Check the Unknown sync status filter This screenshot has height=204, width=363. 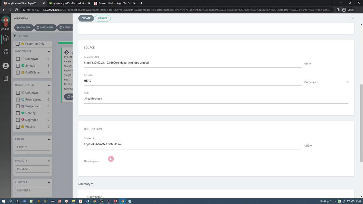pyautogui.click(x=18, y=59)
